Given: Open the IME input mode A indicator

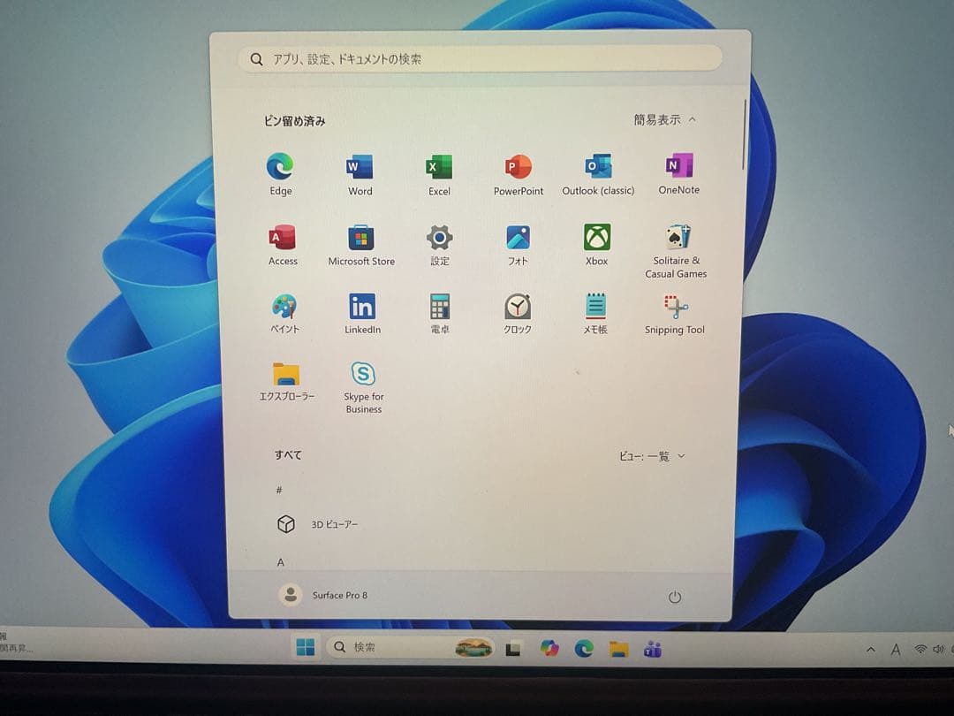Looking at the screenshot, I should click(x=896, y=651).
